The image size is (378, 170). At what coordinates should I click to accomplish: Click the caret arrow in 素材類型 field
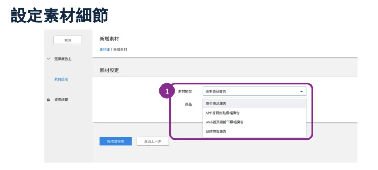[301, 91]
